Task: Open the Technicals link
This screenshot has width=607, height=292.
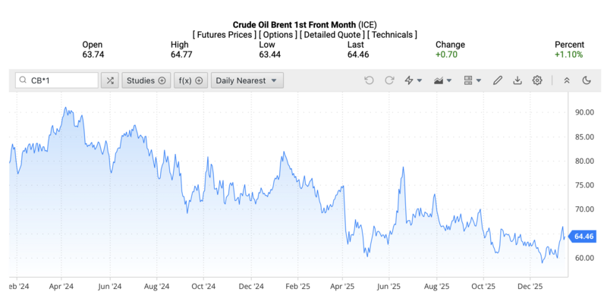Action: pos(392,35)
